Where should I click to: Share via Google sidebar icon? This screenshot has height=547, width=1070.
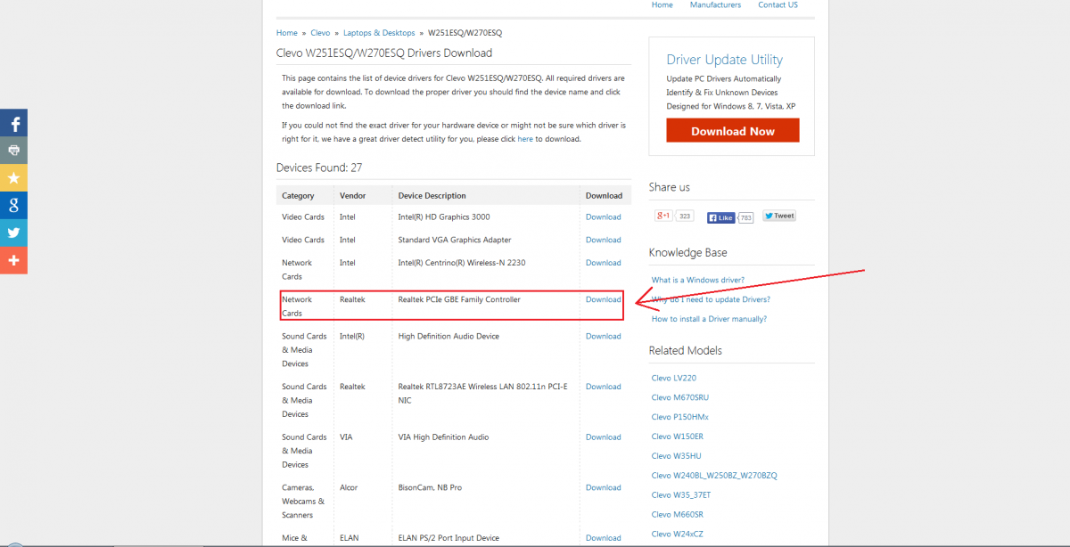(x=13, y=206)
